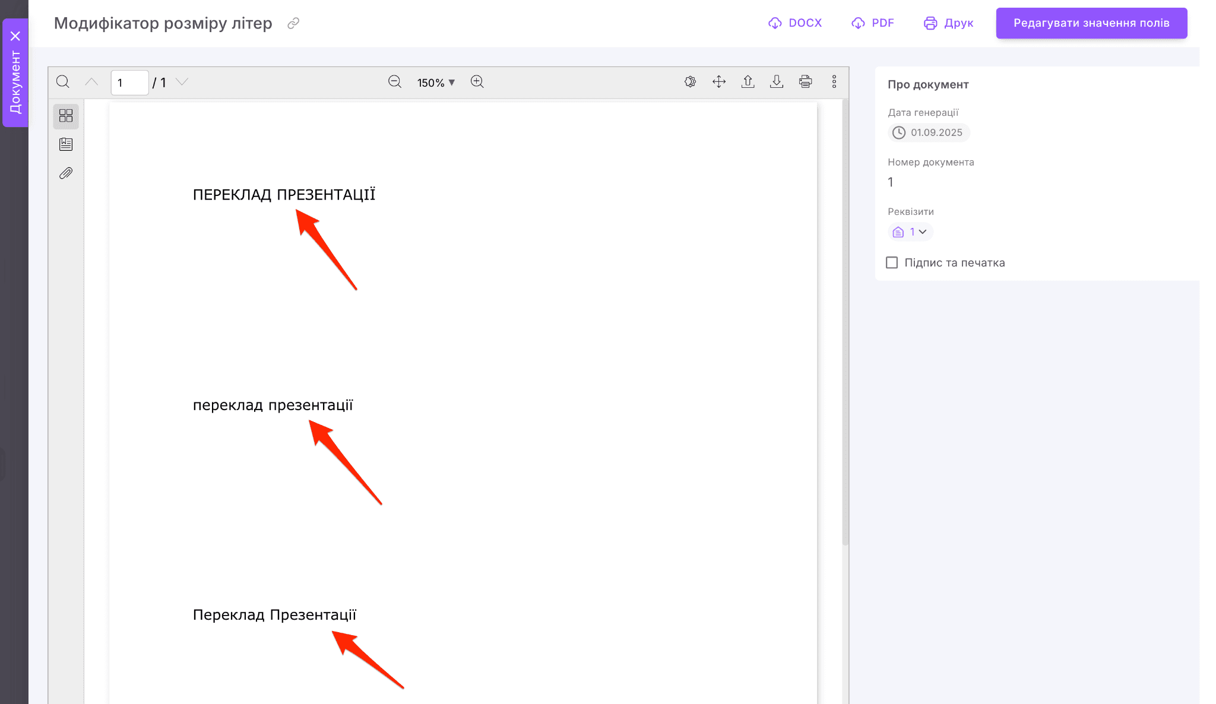This screenshot has width=1216, height=704.
Task: Click Редагувати значення полів button
Action: pos(1091,23)
